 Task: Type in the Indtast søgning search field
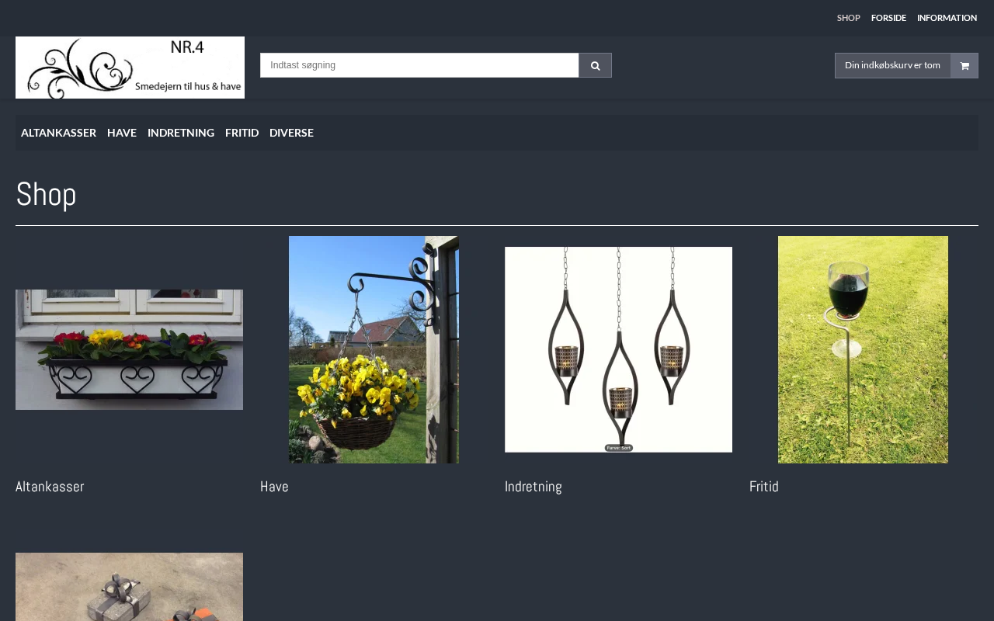point(419,65)
